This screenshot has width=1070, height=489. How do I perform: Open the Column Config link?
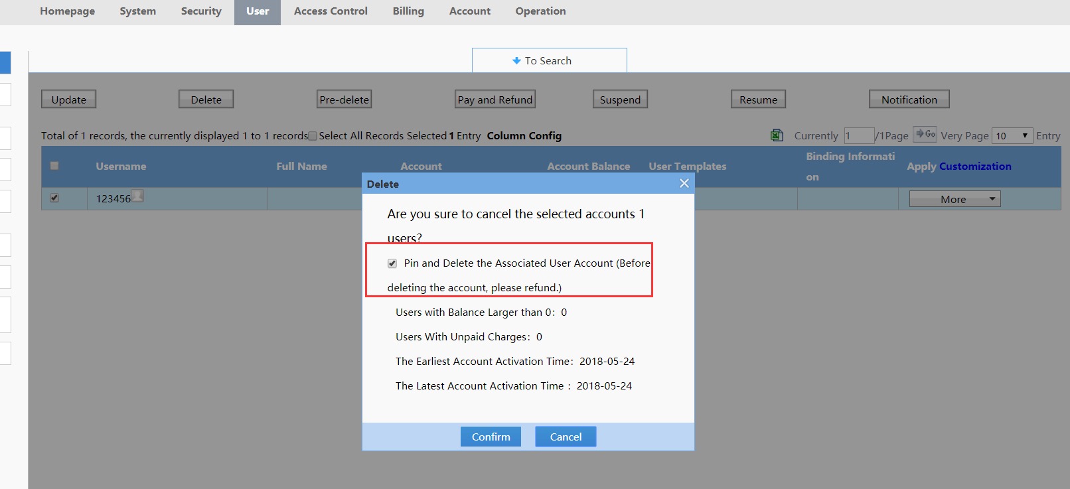(x=524, y=135)
